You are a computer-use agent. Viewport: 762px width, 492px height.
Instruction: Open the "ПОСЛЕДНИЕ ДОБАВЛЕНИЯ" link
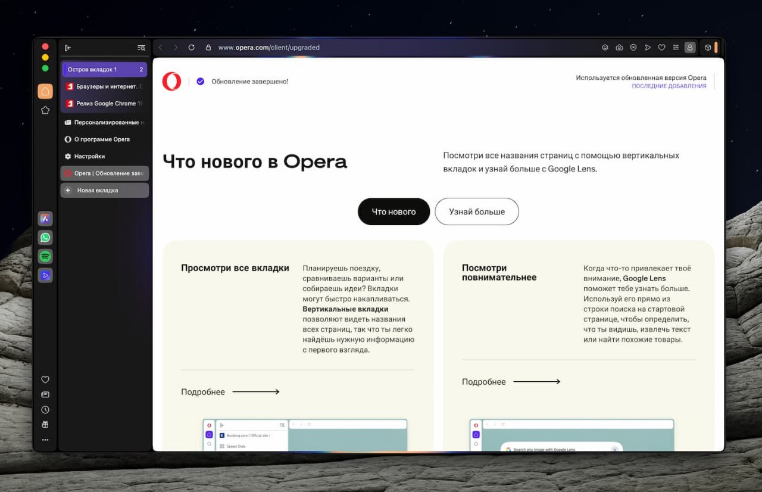pos(669,86)
